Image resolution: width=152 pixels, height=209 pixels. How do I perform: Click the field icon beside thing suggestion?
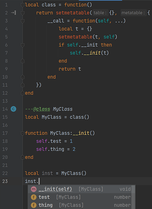[34, 205]
